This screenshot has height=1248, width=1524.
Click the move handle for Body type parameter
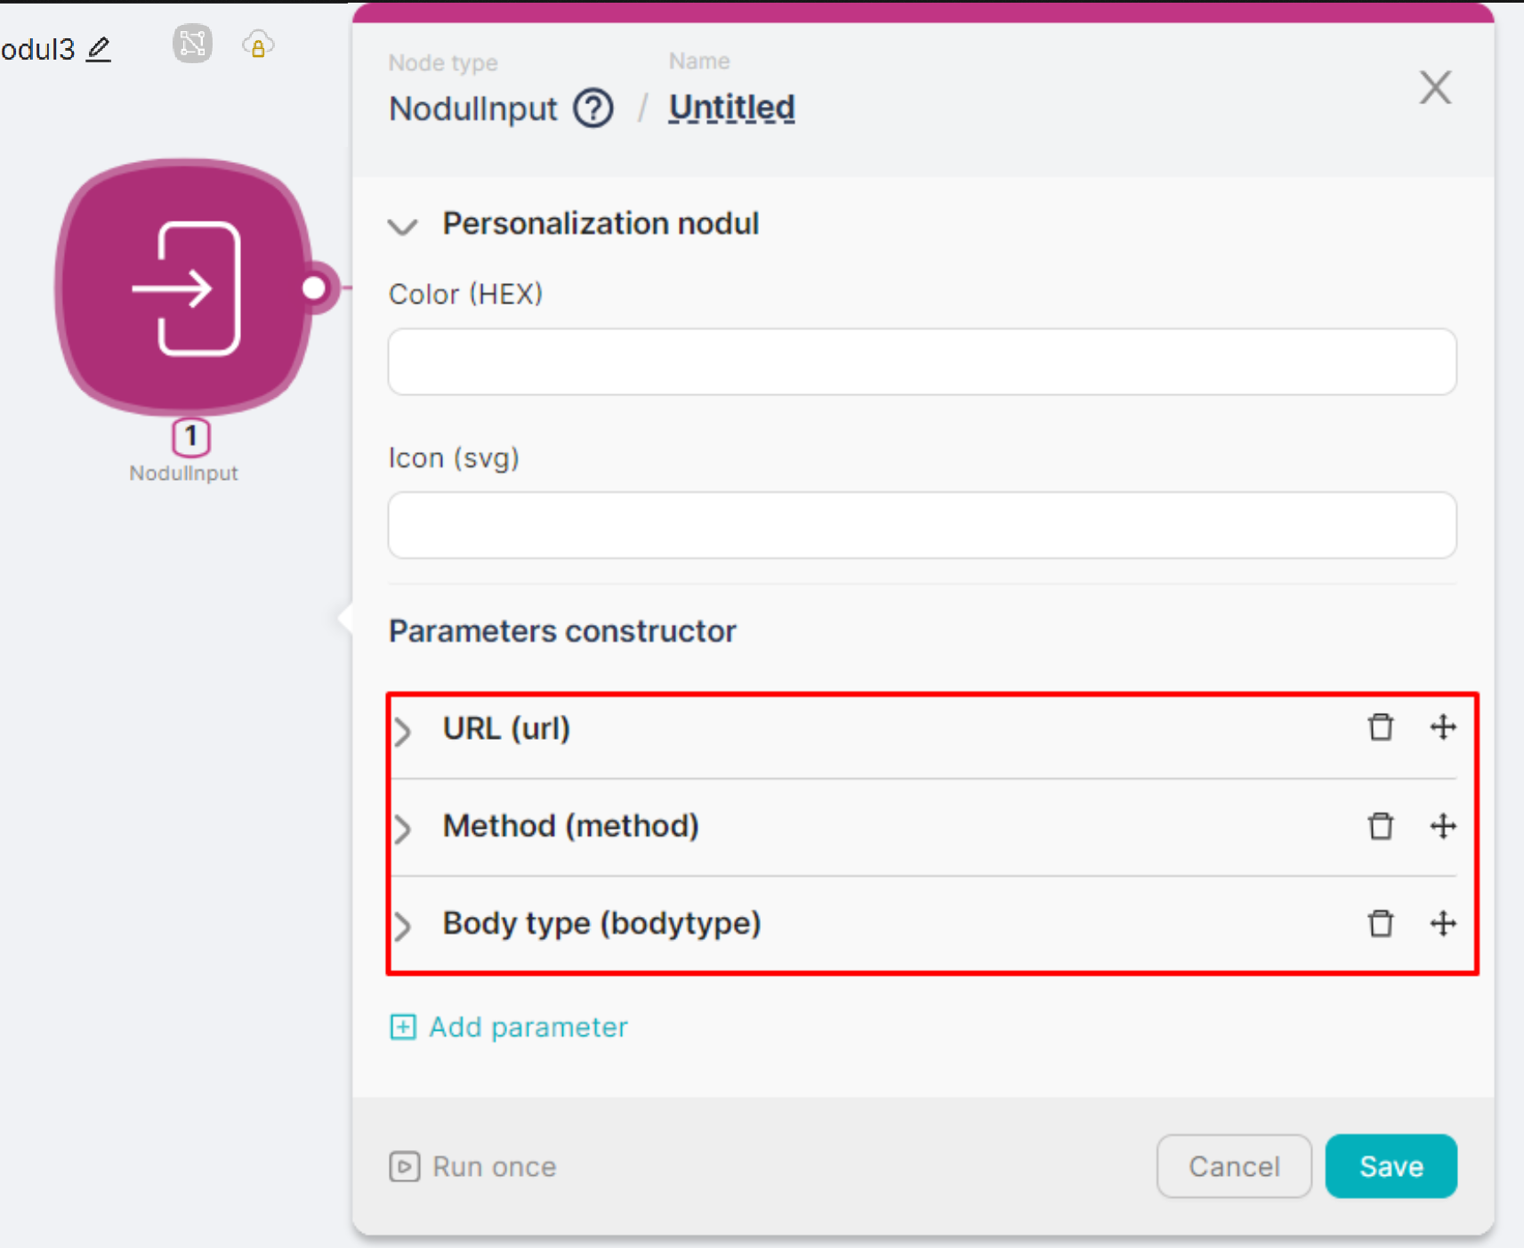point(1443,923)
